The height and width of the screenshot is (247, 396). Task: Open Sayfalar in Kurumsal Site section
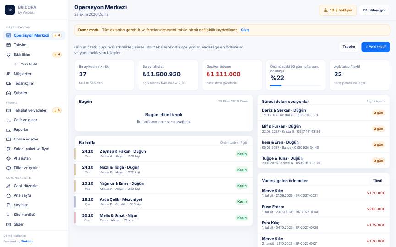[x=34, y=205]
